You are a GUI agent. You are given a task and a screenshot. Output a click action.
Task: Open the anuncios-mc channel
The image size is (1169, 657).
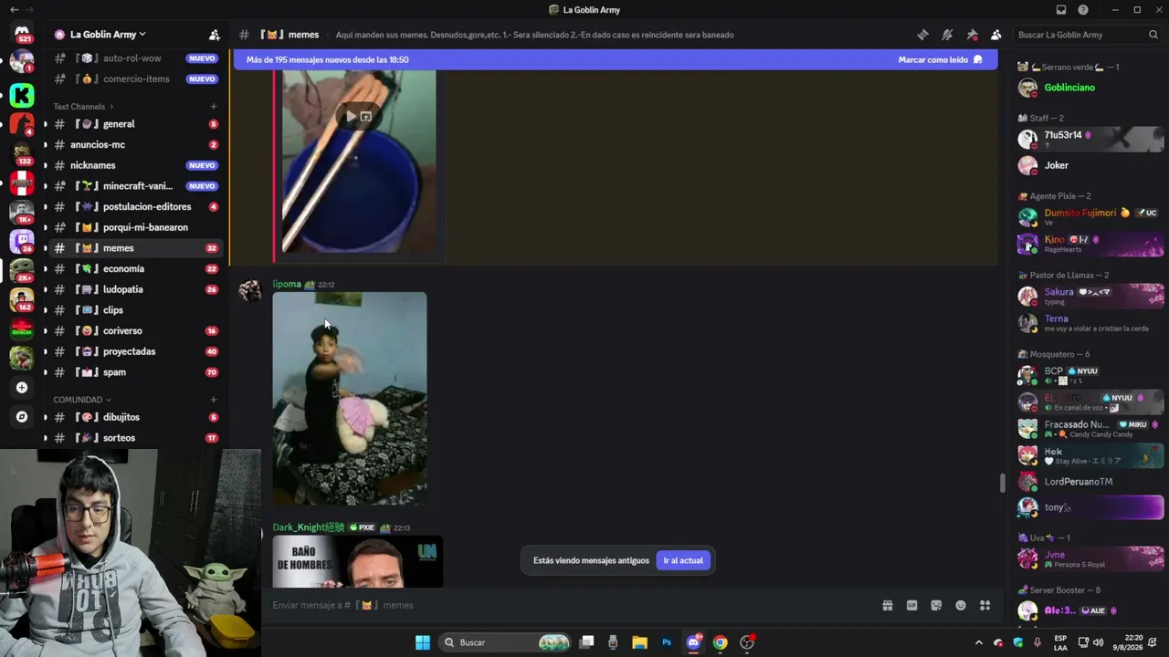[135, 144]
